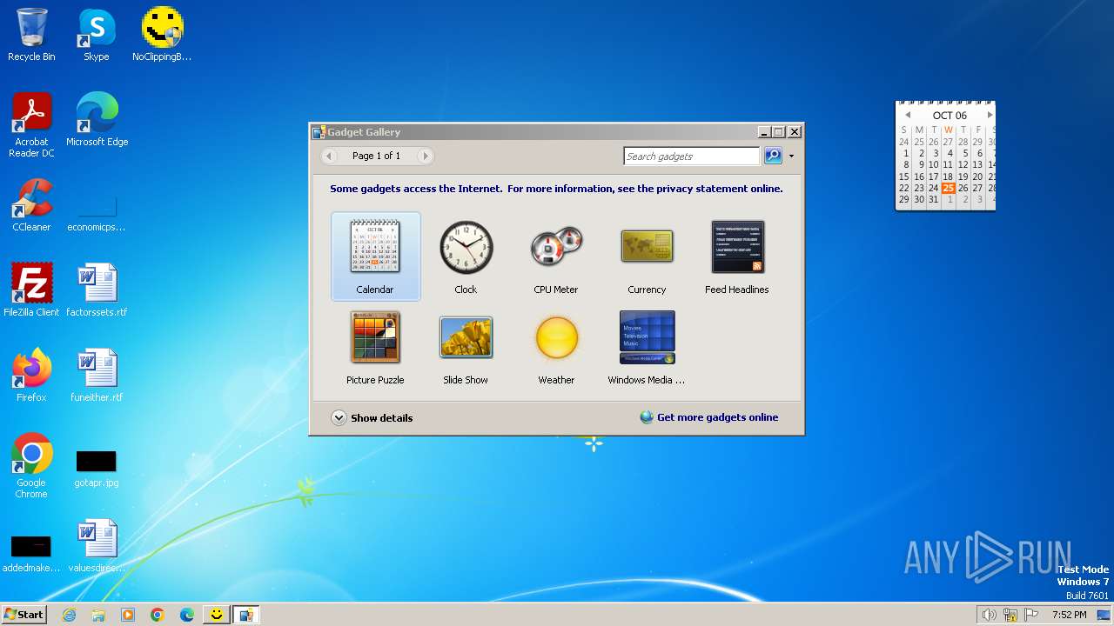Open the Start menu
This screenshot has width=1114, height=626.
23,614
